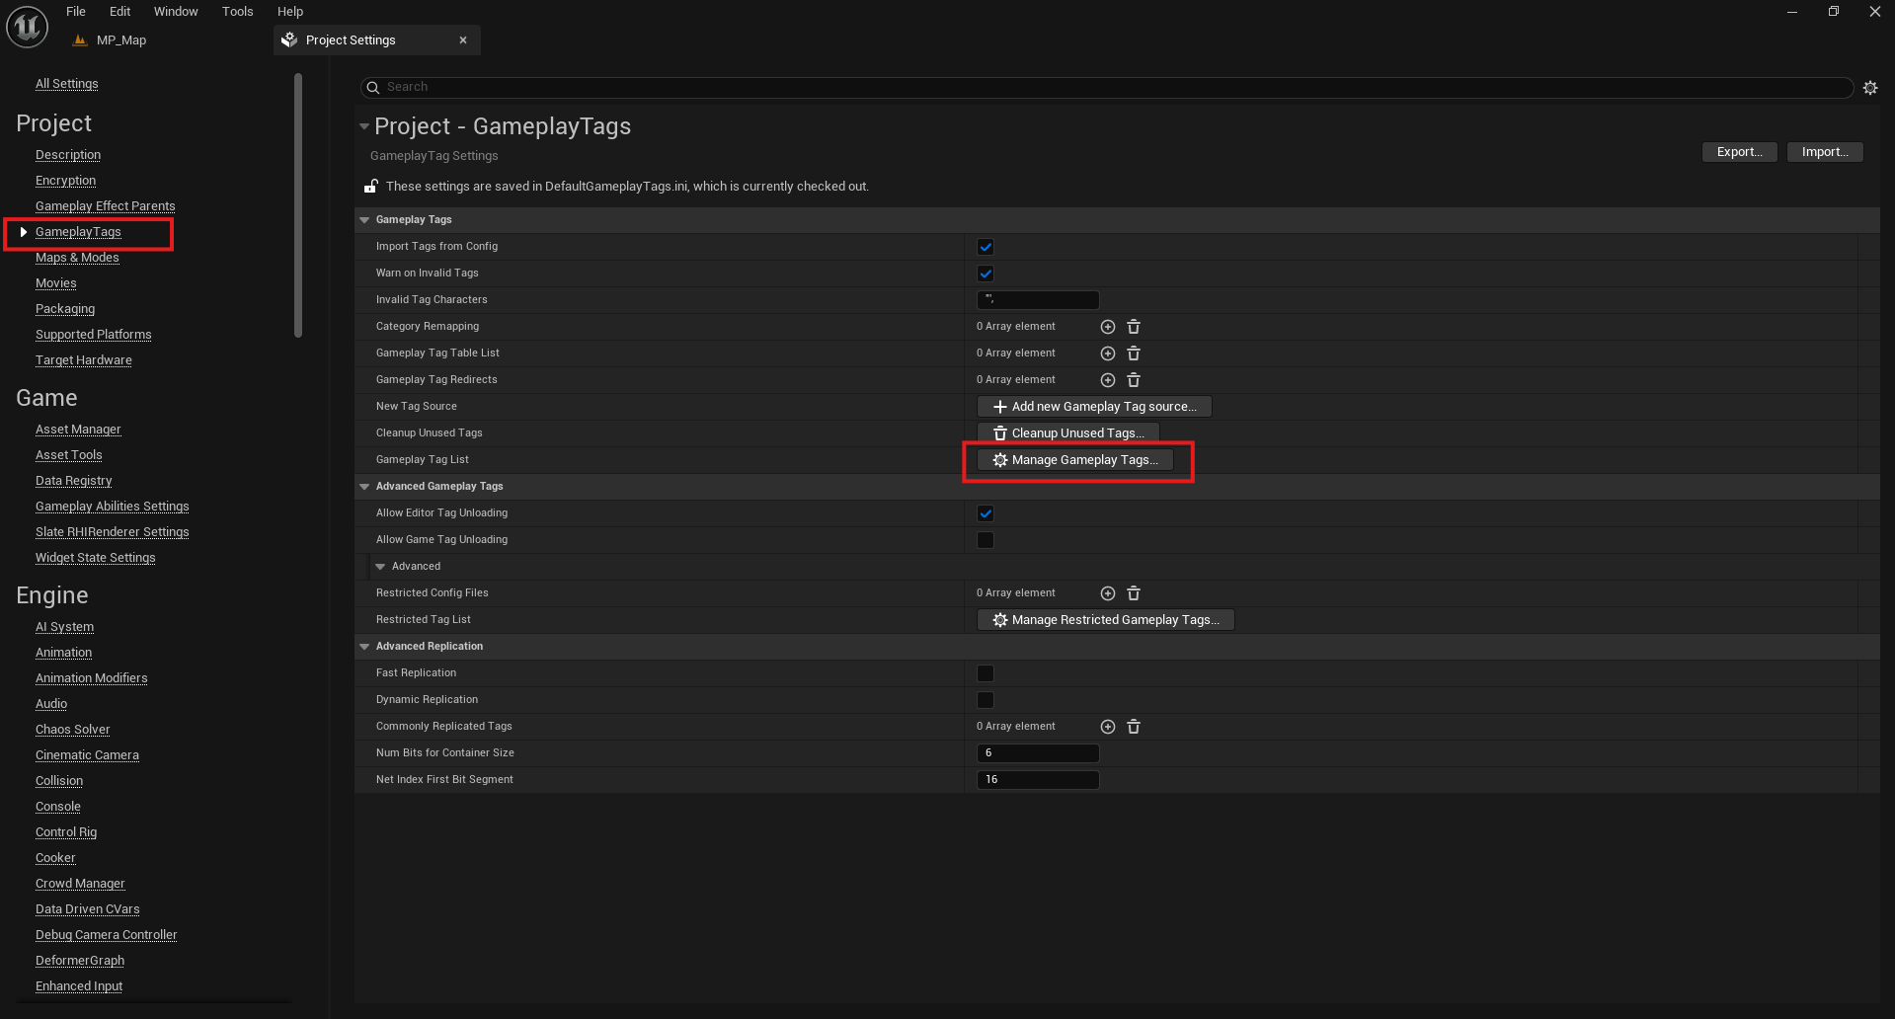Edit the Invalid Tag Characters field
Image resolution: width=1895 pixels, height=1019 pixels.
(1038, 300)
